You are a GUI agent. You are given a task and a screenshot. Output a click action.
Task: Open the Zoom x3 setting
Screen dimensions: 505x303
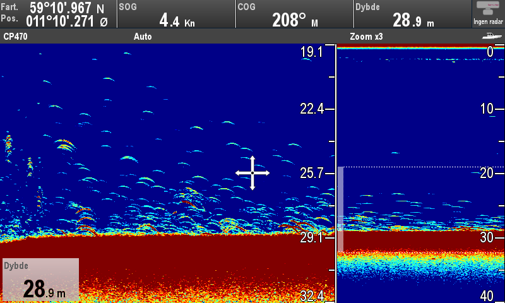click(366, 37)
